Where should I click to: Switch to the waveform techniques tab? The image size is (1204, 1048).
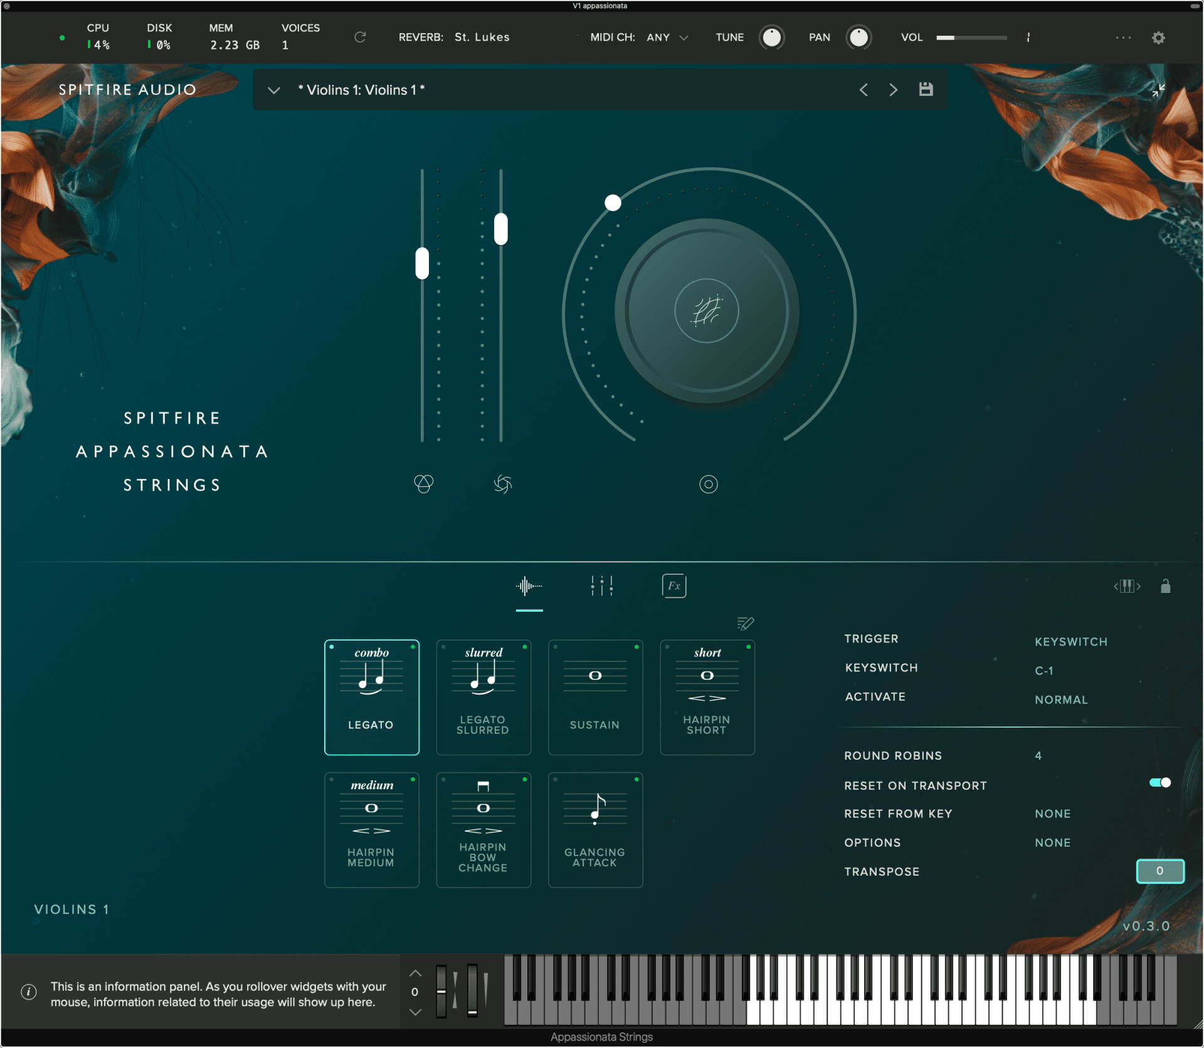(529, 586)
